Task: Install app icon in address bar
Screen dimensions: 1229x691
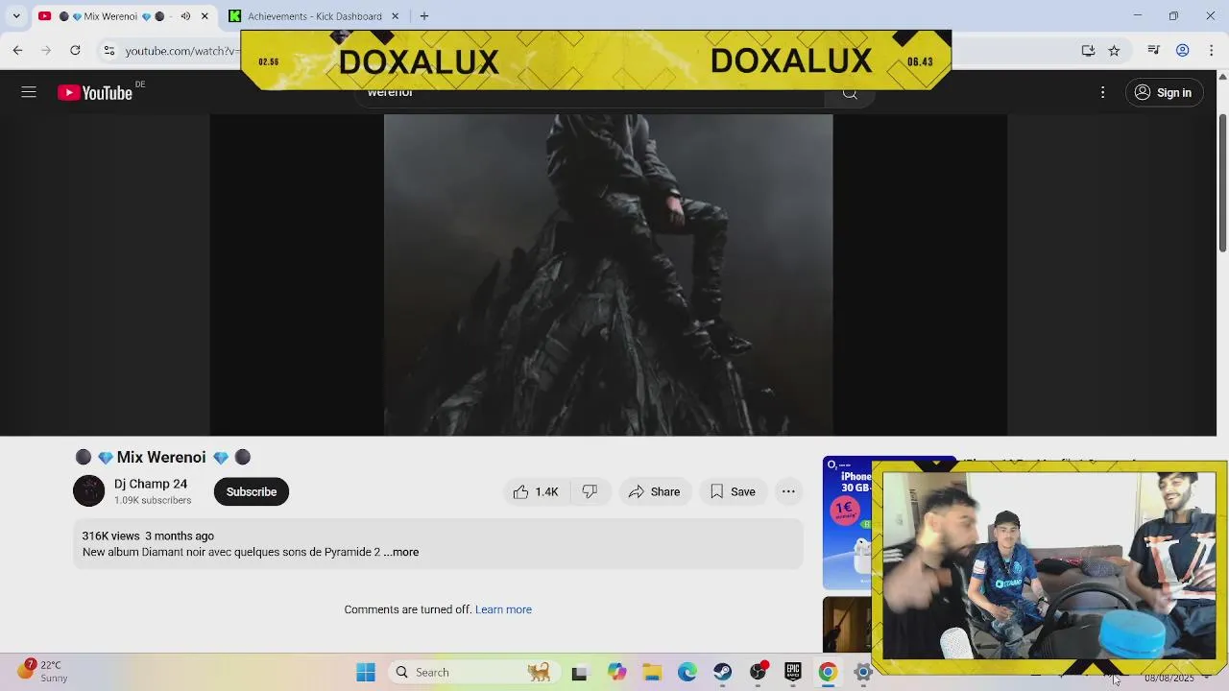Action: click(x=1088, y=50)
